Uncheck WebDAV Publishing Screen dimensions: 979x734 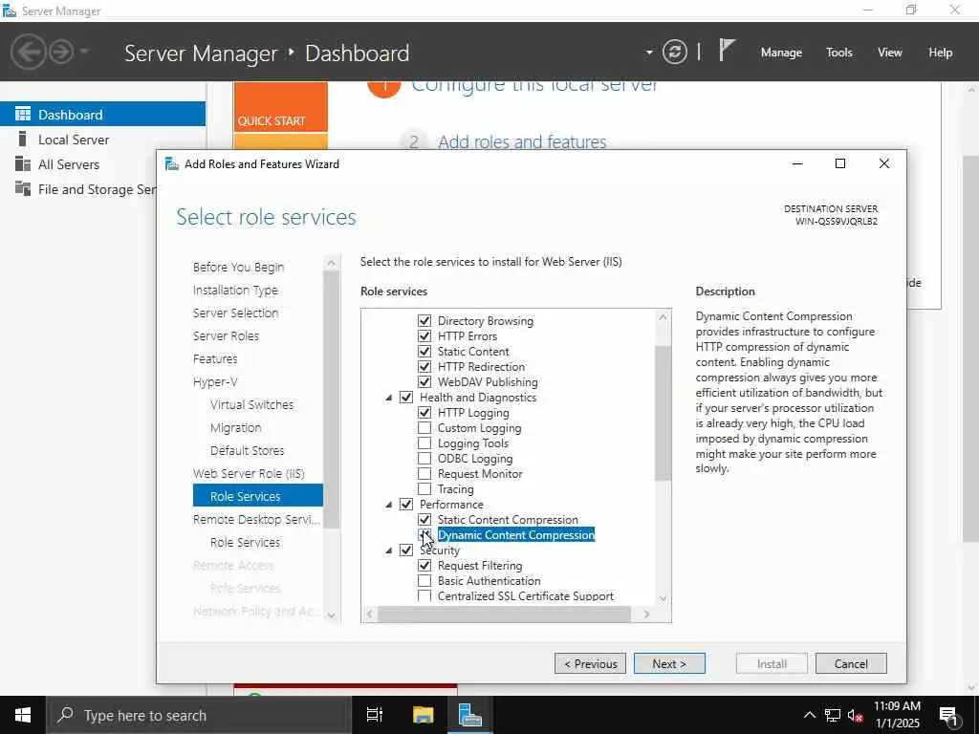click(x=424, y=382)
